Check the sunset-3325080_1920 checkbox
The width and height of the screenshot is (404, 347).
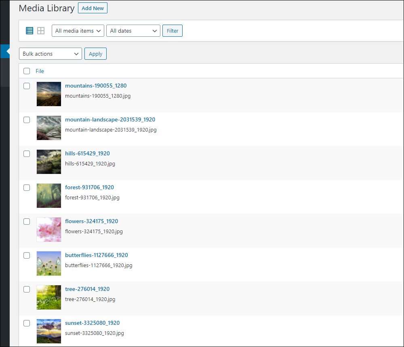(27, 323)
